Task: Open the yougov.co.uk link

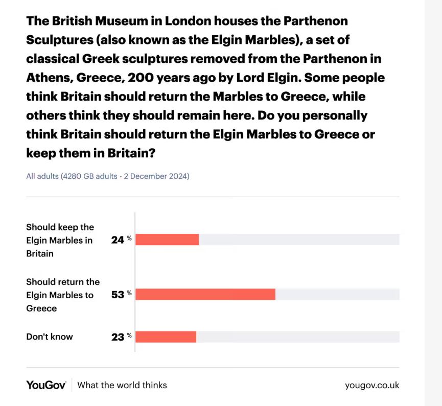Action: [372, 385]
